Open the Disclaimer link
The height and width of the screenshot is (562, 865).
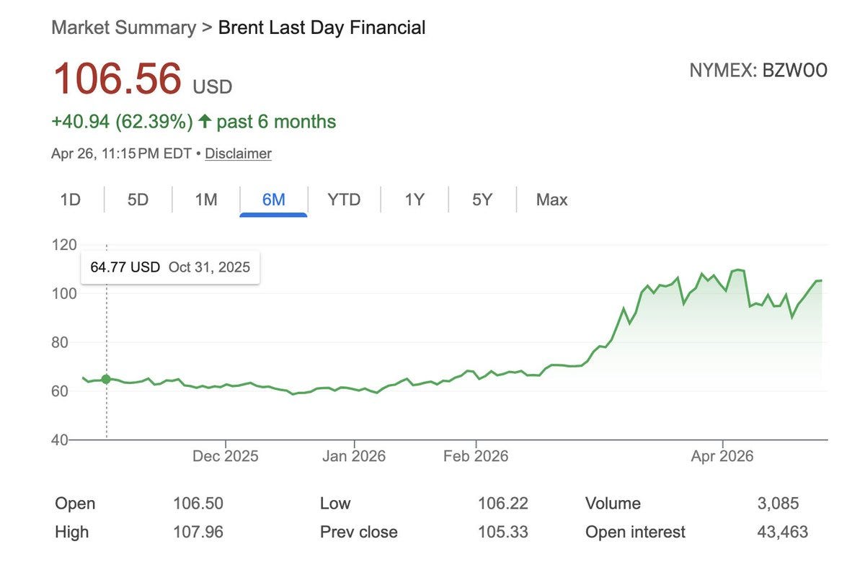coord(239,153)
